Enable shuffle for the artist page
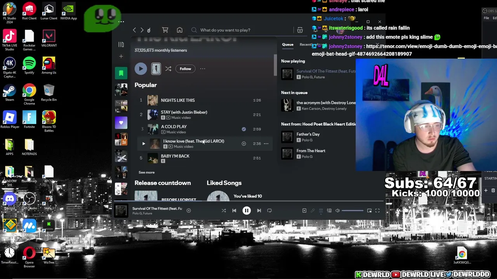This screenshot has width=497, height=279. tap(168, 69)
